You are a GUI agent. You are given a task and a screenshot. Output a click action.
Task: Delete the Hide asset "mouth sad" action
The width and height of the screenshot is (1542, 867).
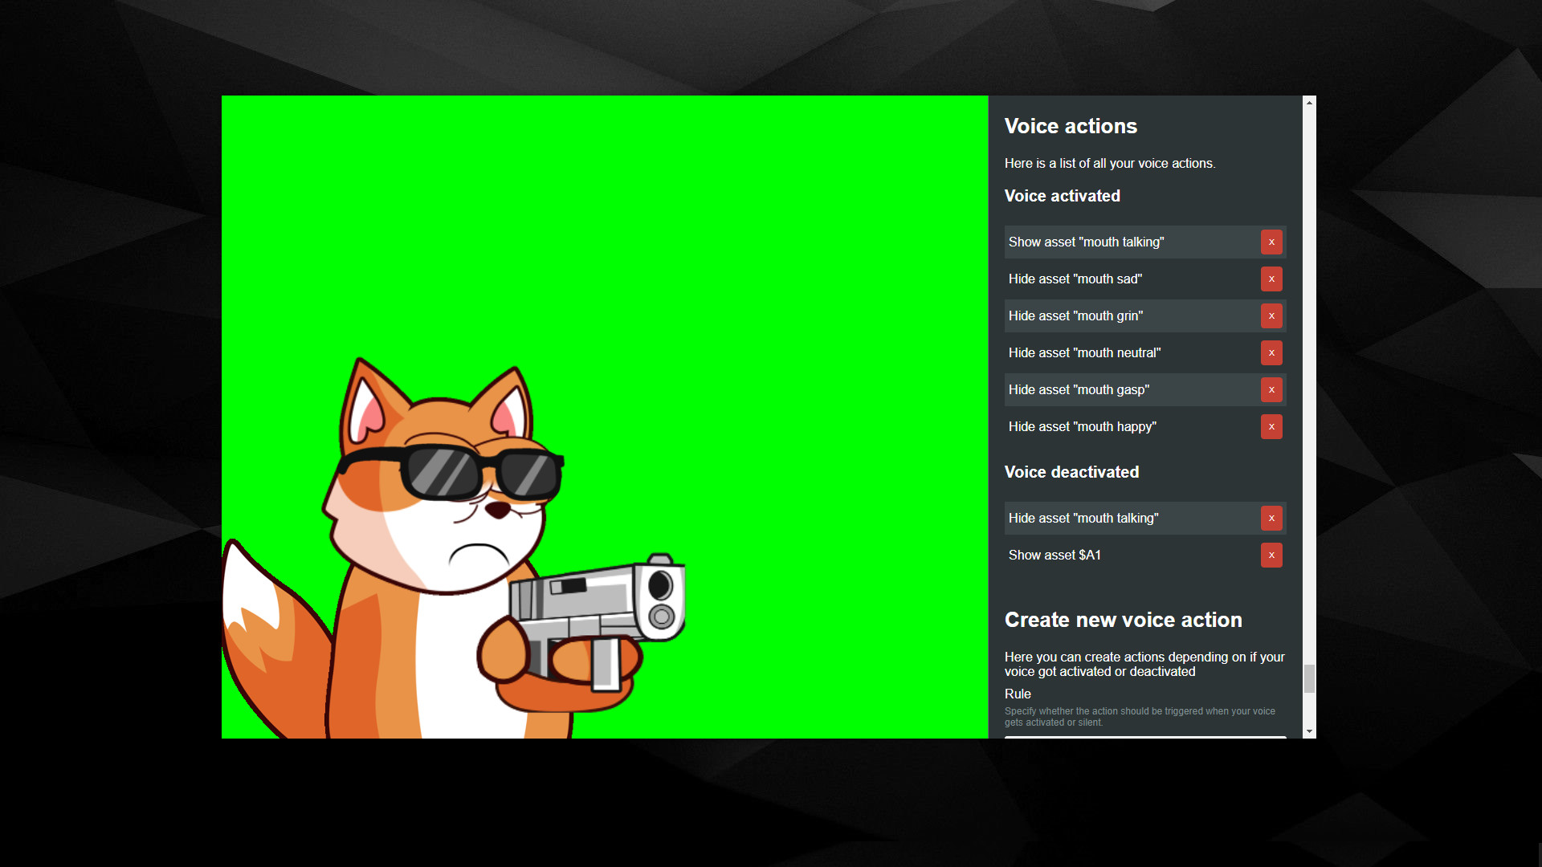coord(1271,279)
